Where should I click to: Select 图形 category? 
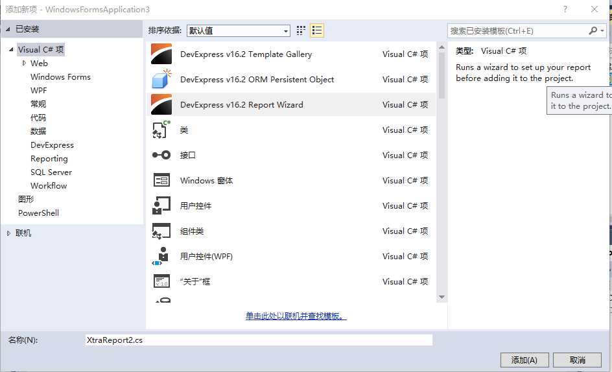pos(26,199)
